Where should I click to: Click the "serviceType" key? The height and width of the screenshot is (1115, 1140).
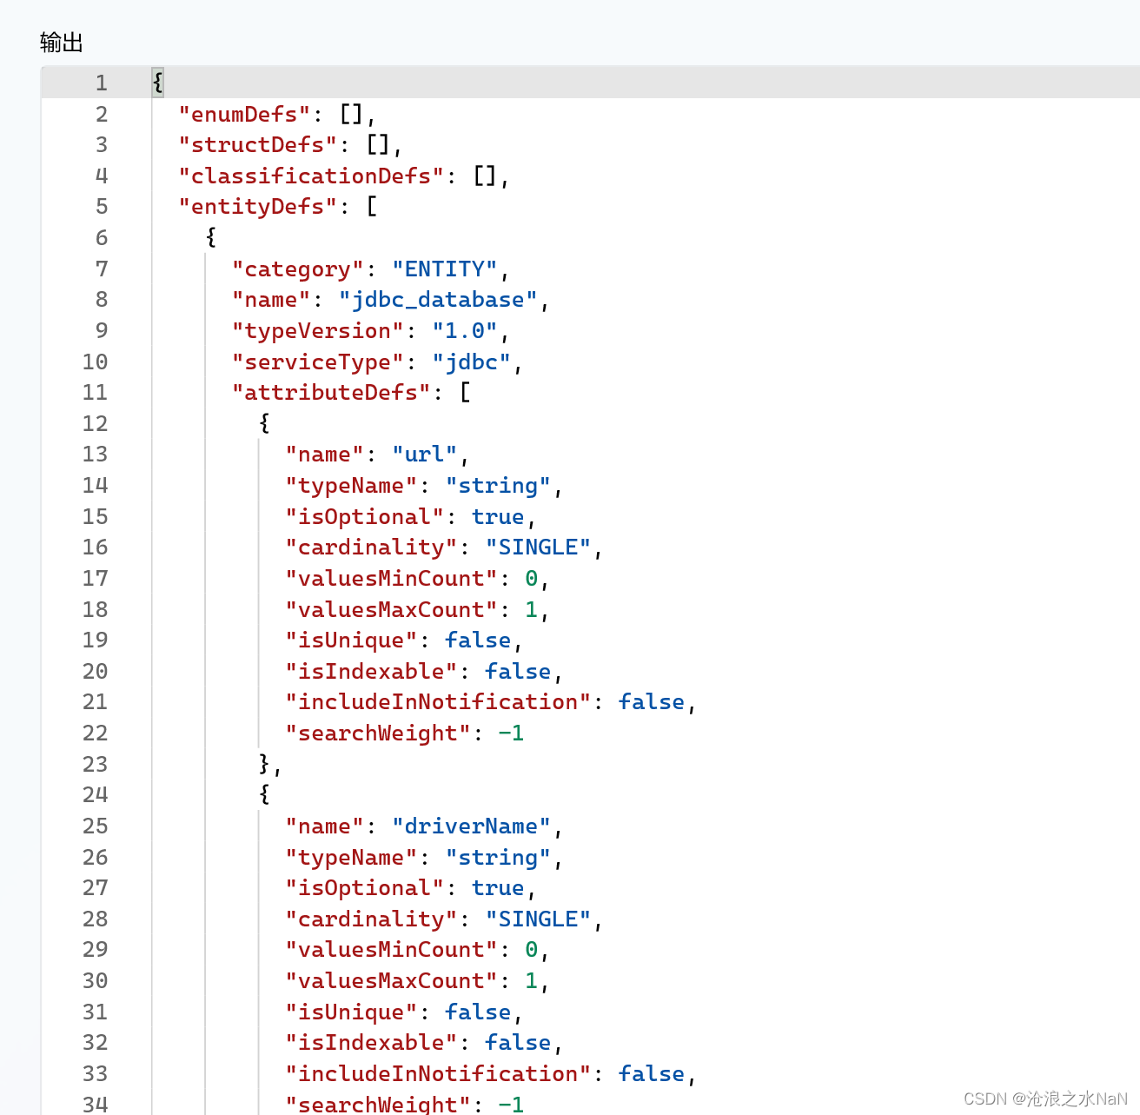coord(318,362)
